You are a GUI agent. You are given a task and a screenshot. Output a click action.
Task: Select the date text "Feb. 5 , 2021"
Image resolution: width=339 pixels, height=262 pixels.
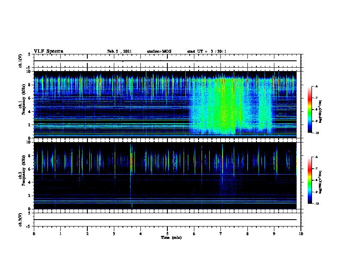pyautogui.click(x=119, y=51)
